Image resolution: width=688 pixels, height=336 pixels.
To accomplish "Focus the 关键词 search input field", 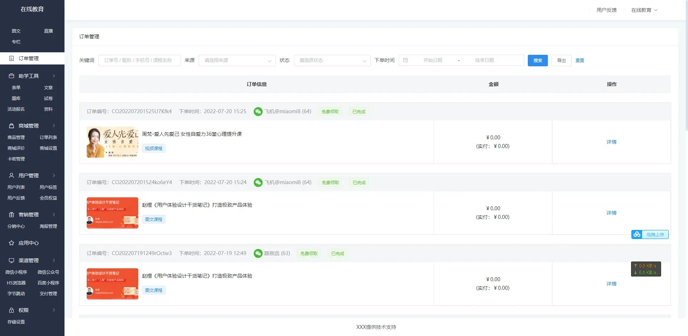I will [x=140, y=60].
